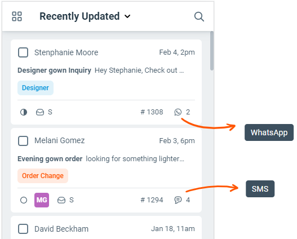Open the grid view switcher icon

(17, 16)
